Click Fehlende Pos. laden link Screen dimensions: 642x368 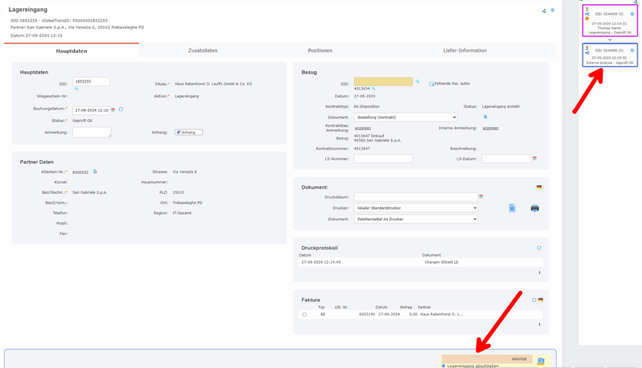[449, 84]
